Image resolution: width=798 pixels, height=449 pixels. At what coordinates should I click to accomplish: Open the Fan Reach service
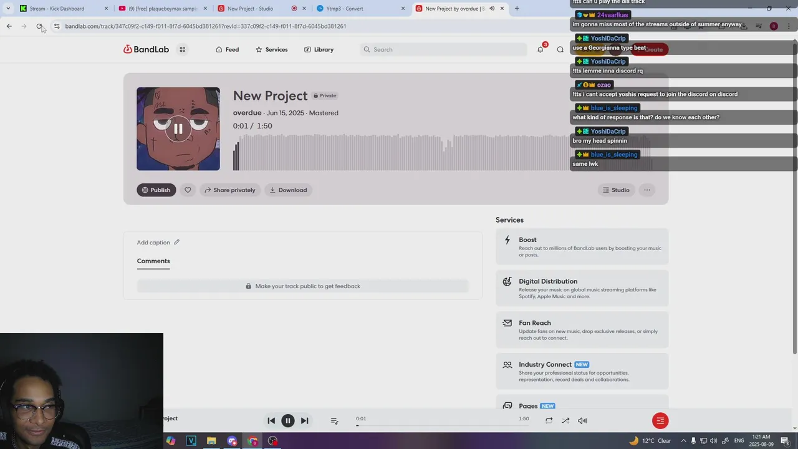pos(582,330)
